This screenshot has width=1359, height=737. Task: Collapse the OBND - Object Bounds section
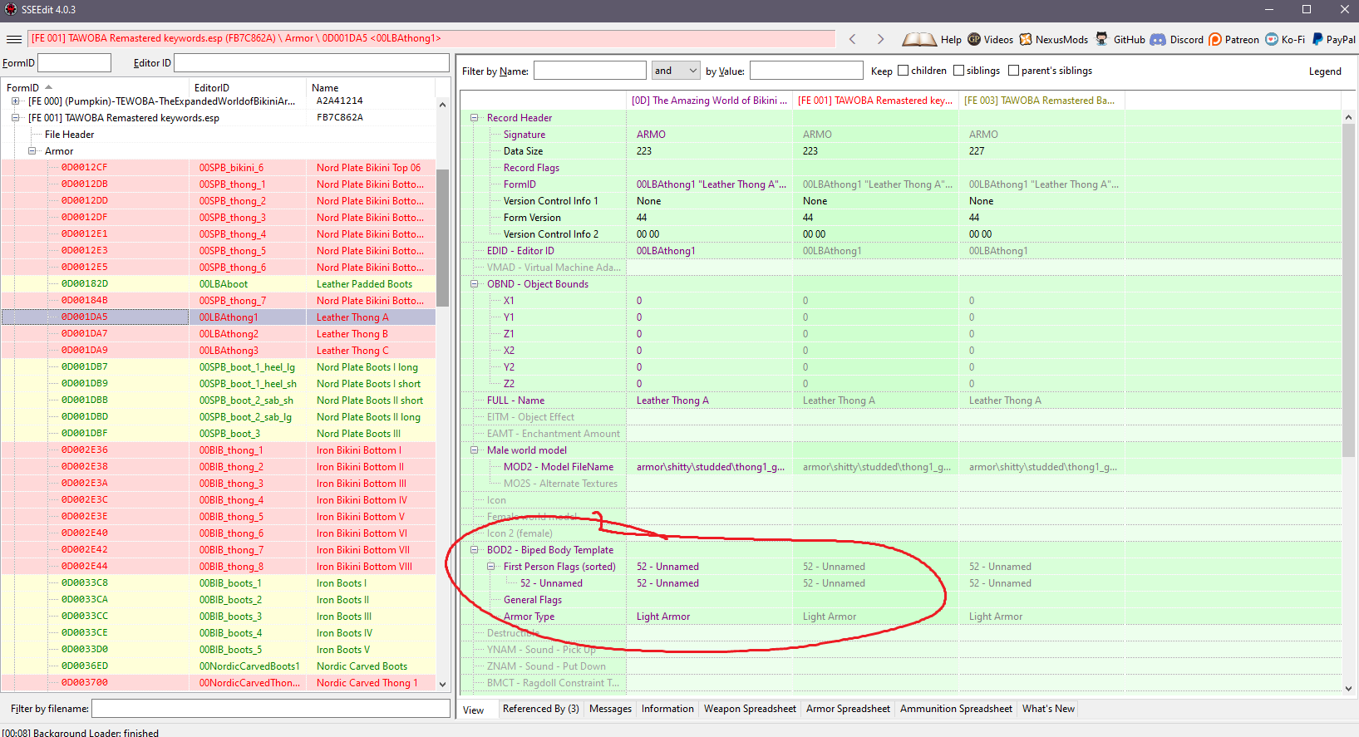[475, 284]
